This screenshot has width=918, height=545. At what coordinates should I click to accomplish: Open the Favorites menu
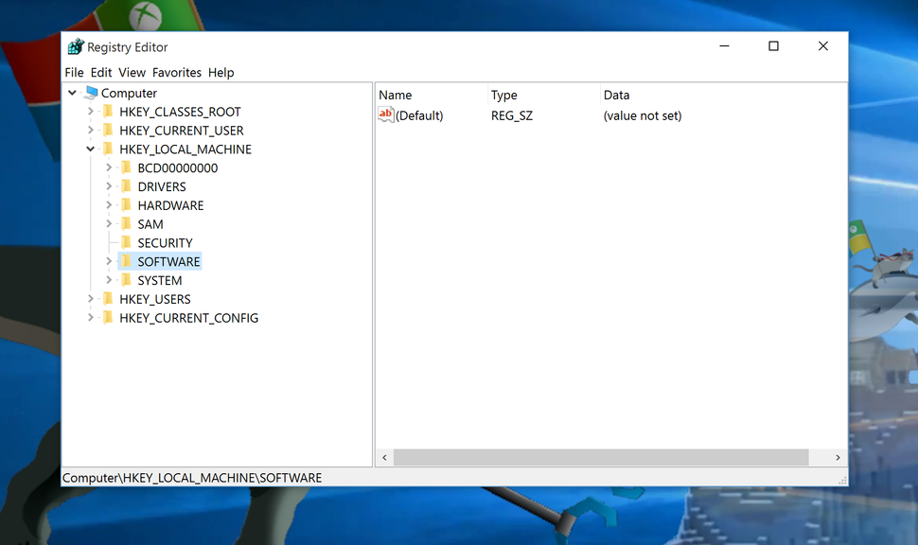click(x=176, y=72)
